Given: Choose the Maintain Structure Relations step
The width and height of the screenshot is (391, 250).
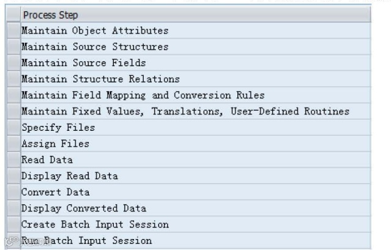Looking at the screenshot, I should (x=100, y=79).
